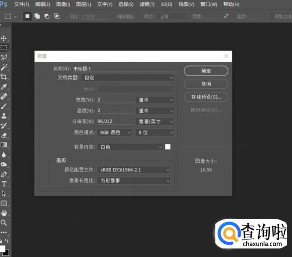
Task: Select the Eyedropper tool
Action: point(4,87)
